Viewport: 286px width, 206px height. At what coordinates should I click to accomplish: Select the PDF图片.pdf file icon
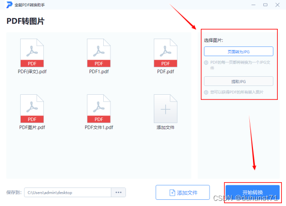[32, 109]
